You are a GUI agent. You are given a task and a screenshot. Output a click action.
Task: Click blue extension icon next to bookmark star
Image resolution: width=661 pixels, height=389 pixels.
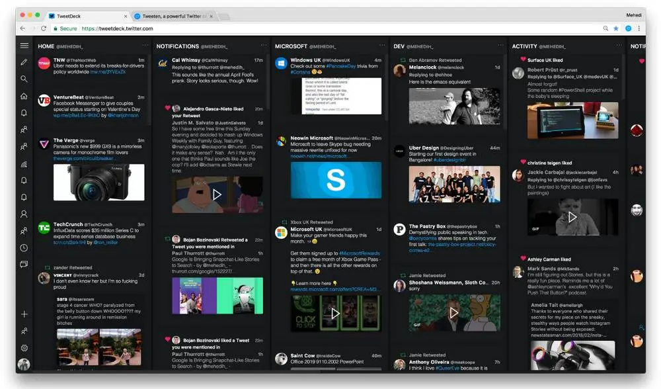[628, 28]
